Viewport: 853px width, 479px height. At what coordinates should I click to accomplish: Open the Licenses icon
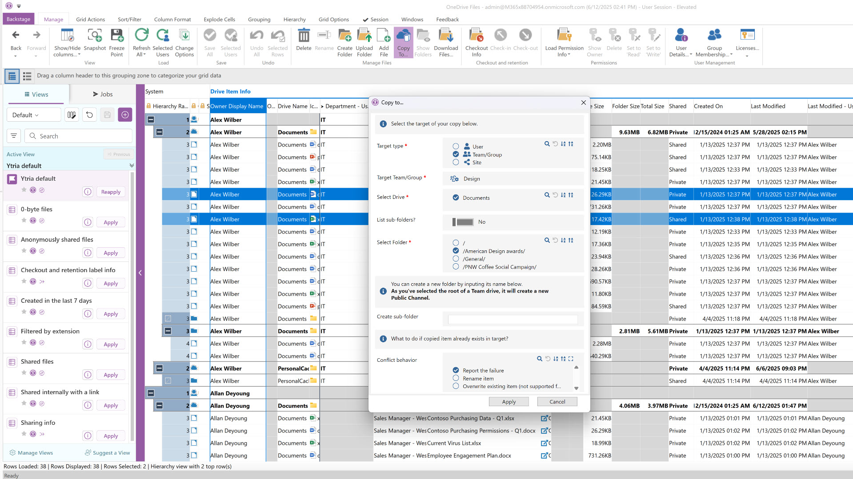[747, 36]
